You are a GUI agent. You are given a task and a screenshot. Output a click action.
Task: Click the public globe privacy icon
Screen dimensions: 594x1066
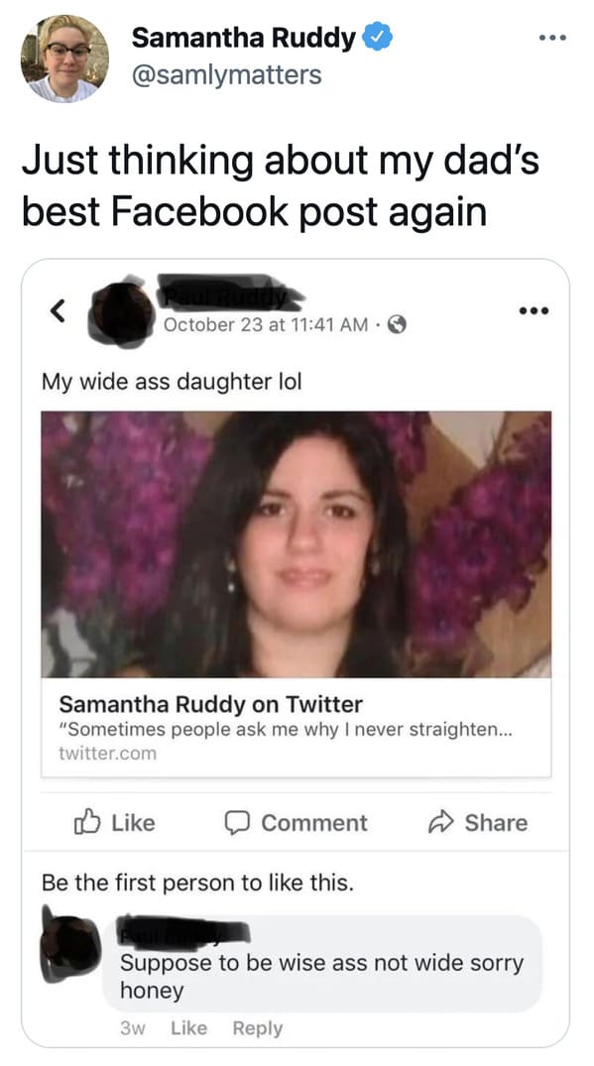397,325
